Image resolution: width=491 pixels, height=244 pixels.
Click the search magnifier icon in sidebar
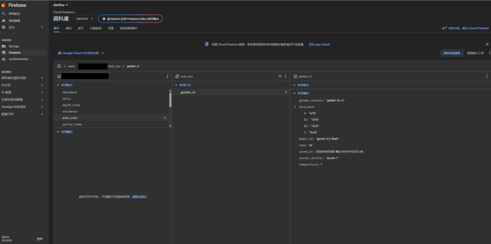coord(4,14)
